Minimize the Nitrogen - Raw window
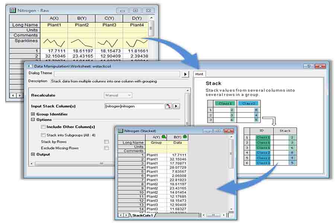Viewport: 335px width, 223px height. (x=122, y=10)
